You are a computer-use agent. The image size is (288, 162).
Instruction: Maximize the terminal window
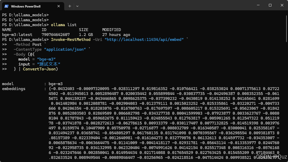click(270, 5)
